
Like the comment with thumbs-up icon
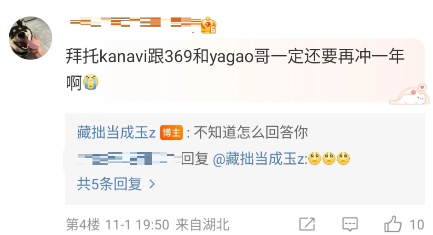[x=393, y=224]
